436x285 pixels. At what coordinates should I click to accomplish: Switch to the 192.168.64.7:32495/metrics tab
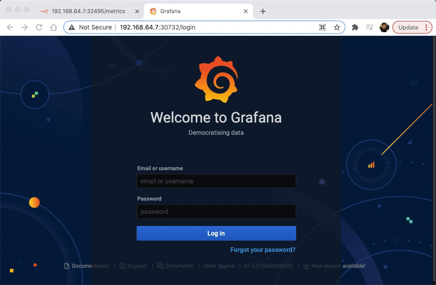coord(89,11)
